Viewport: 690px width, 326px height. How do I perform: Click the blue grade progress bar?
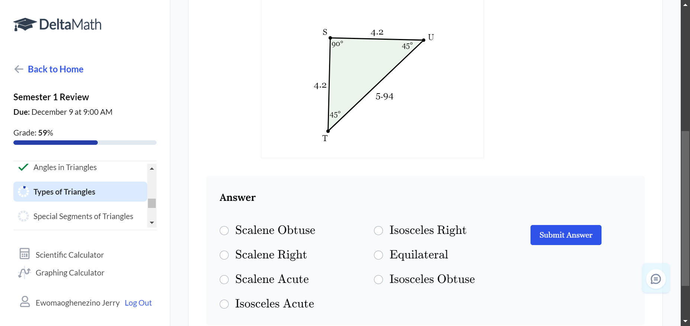[55, 142]
